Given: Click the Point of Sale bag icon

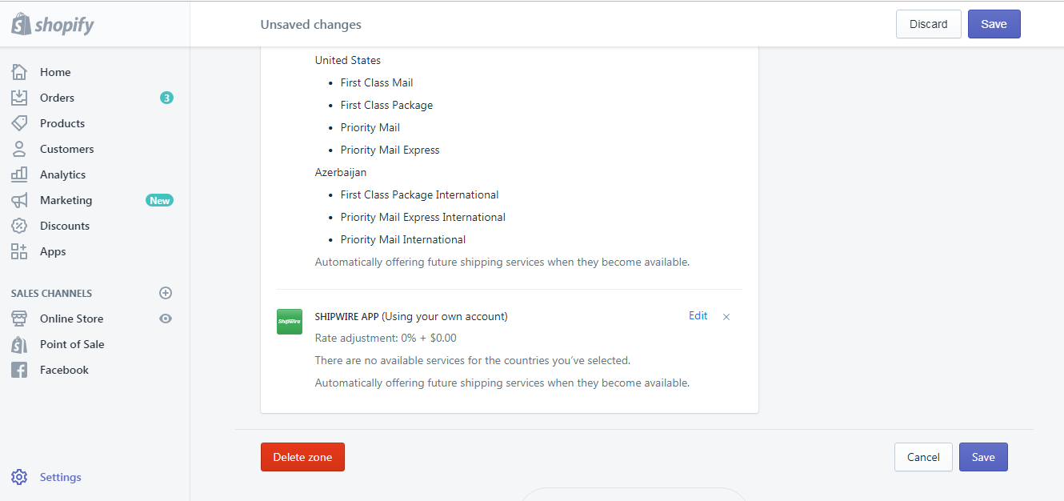Looking at the screenshot, I should pos(19,344).
